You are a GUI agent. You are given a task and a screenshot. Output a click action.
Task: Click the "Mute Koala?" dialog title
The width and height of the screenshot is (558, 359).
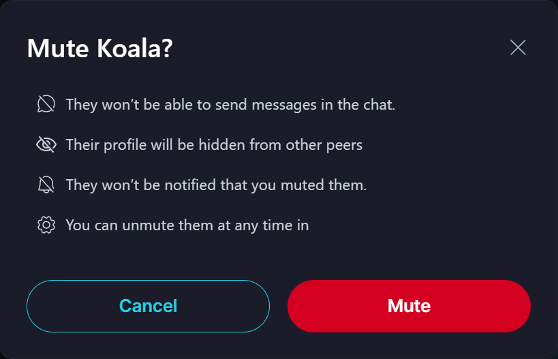tap(99, 48)
